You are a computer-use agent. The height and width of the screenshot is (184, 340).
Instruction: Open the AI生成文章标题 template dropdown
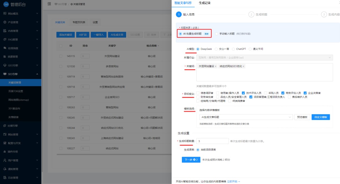[246, 117]
